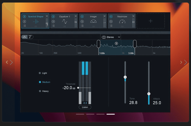Choose the Heavy shaping mode
This screenshot has width=191, height=126.
[44, 91]
